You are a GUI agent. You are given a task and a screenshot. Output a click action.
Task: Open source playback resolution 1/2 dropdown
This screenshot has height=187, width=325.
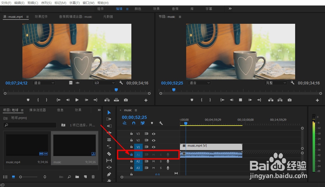104,83
